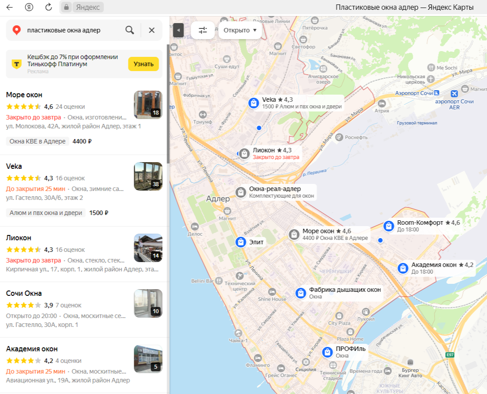The height and width of the screenshot is (394, 487).
Task: Open the Сочи Окна photo thumbnail
Action: click(148, 303)
